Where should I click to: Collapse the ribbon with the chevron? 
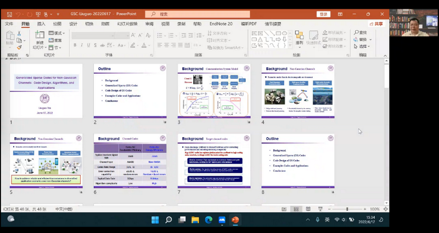click(x=385, y=55)
